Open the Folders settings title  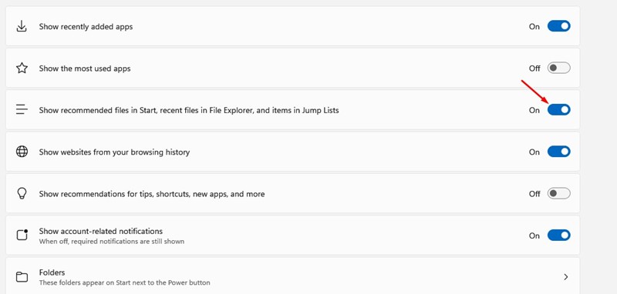tap(52, 272)
